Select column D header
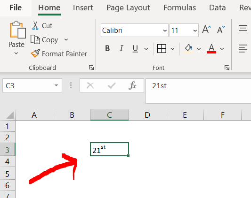This screenshot has width=251, height=198. tap(147, 115)
